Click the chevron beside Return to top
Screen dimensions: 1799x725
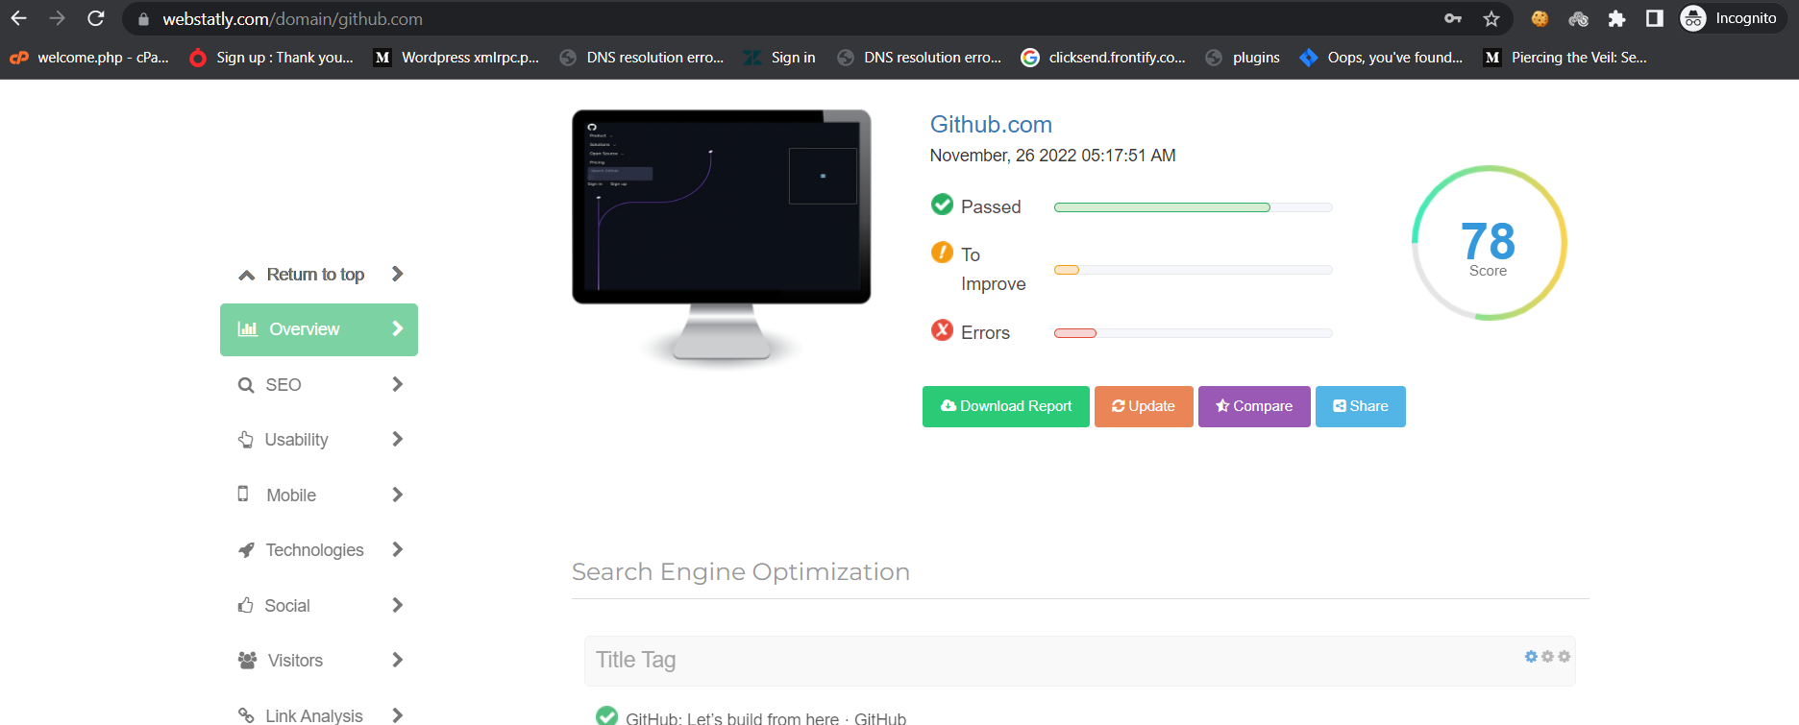click(x=398, y=274)
